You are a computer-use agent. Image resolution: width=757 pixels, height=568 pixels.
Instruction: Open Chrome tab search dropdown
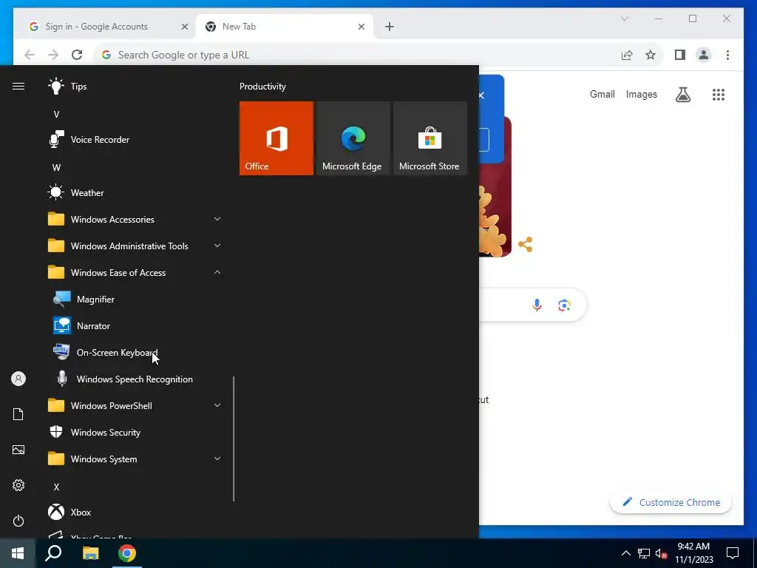(x=625, y=18)
